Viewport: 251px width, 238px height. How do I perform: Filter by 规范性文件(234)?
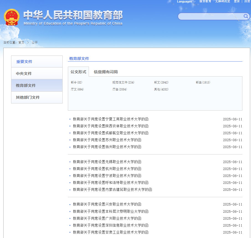tap(123, 82)
